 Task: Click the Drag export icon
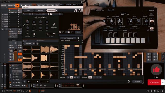click(34, 34)
